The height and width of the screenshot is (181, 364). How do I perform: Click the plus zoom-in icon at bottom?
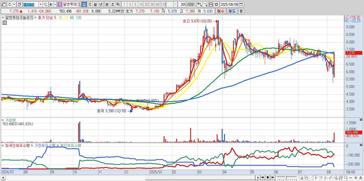[x=356, y=178]
